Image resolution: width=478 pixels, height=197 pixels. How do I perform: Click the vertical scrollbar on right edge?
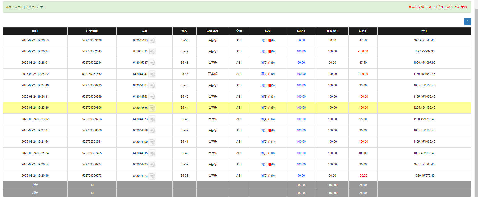tap(476, 100)
